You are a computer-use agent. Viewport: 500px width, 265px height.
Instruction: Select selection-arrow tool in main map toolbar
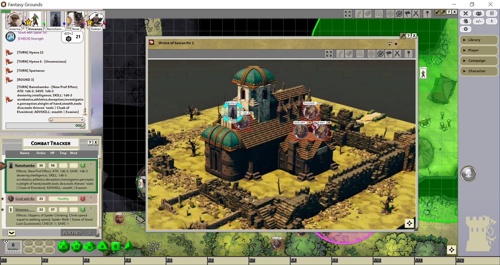coord(379,14)
